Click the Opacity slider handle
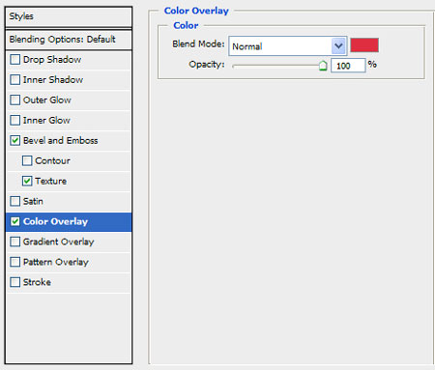435x370 pixels. pyautogui.click(x=323, y=66)
